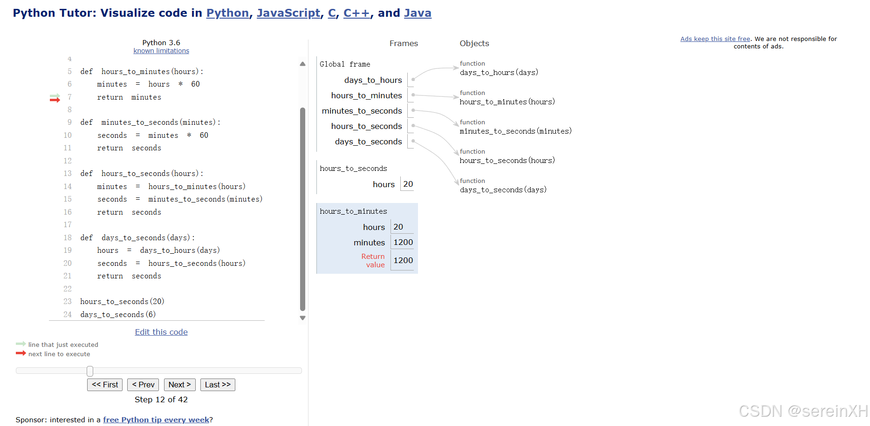Image resolution: width=870 pixels, height=426 pixels.
Task: Click minutes value 1200 in hours_to_minutes frame
Action: [x=403, y=242]
